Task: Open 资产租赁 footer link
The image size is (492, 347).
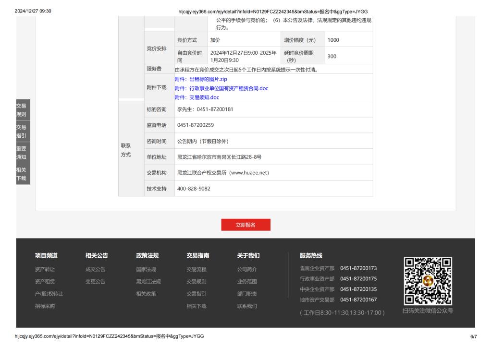Action: point(45,282)
